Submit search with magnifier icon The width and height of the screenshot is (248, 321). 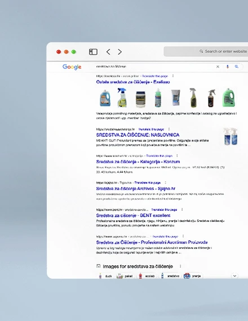pos(237,66)
